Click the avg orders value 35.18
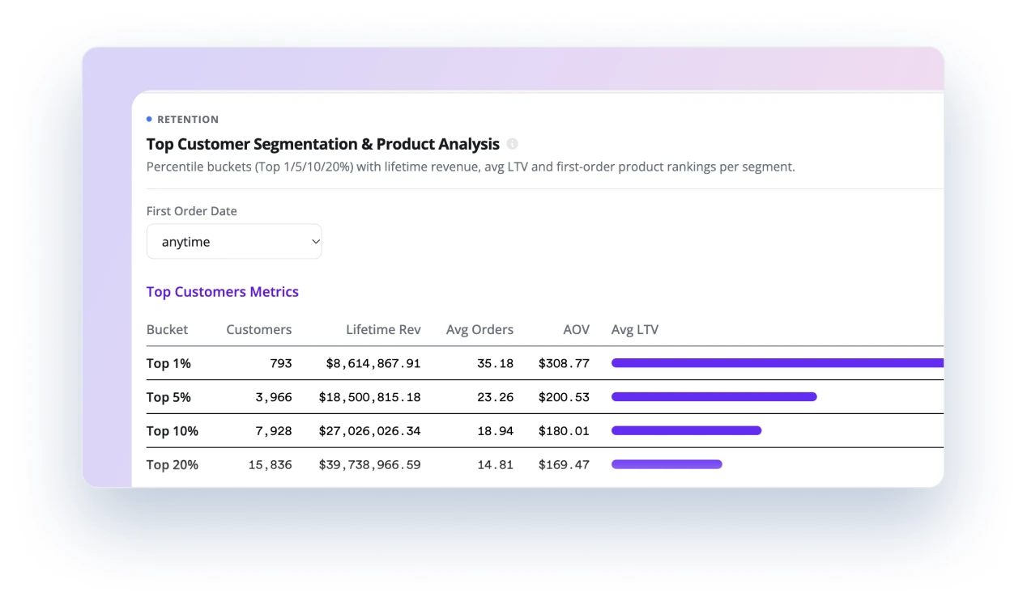This screenshot has width=1027, height=605. [x=495, y=364]
